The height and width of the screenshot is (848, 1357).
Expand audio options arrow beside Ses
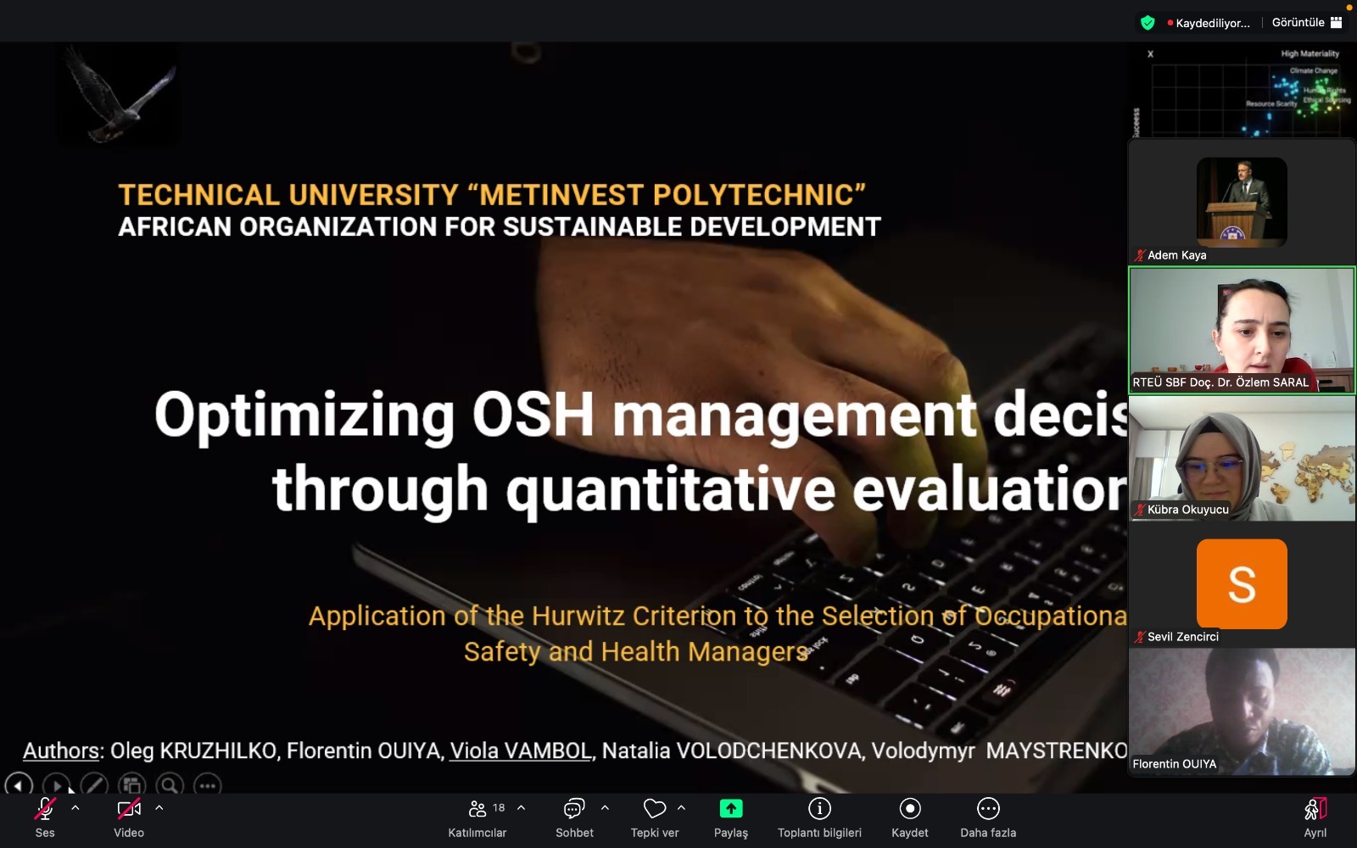pyautogui.click(x=75, y=808)
